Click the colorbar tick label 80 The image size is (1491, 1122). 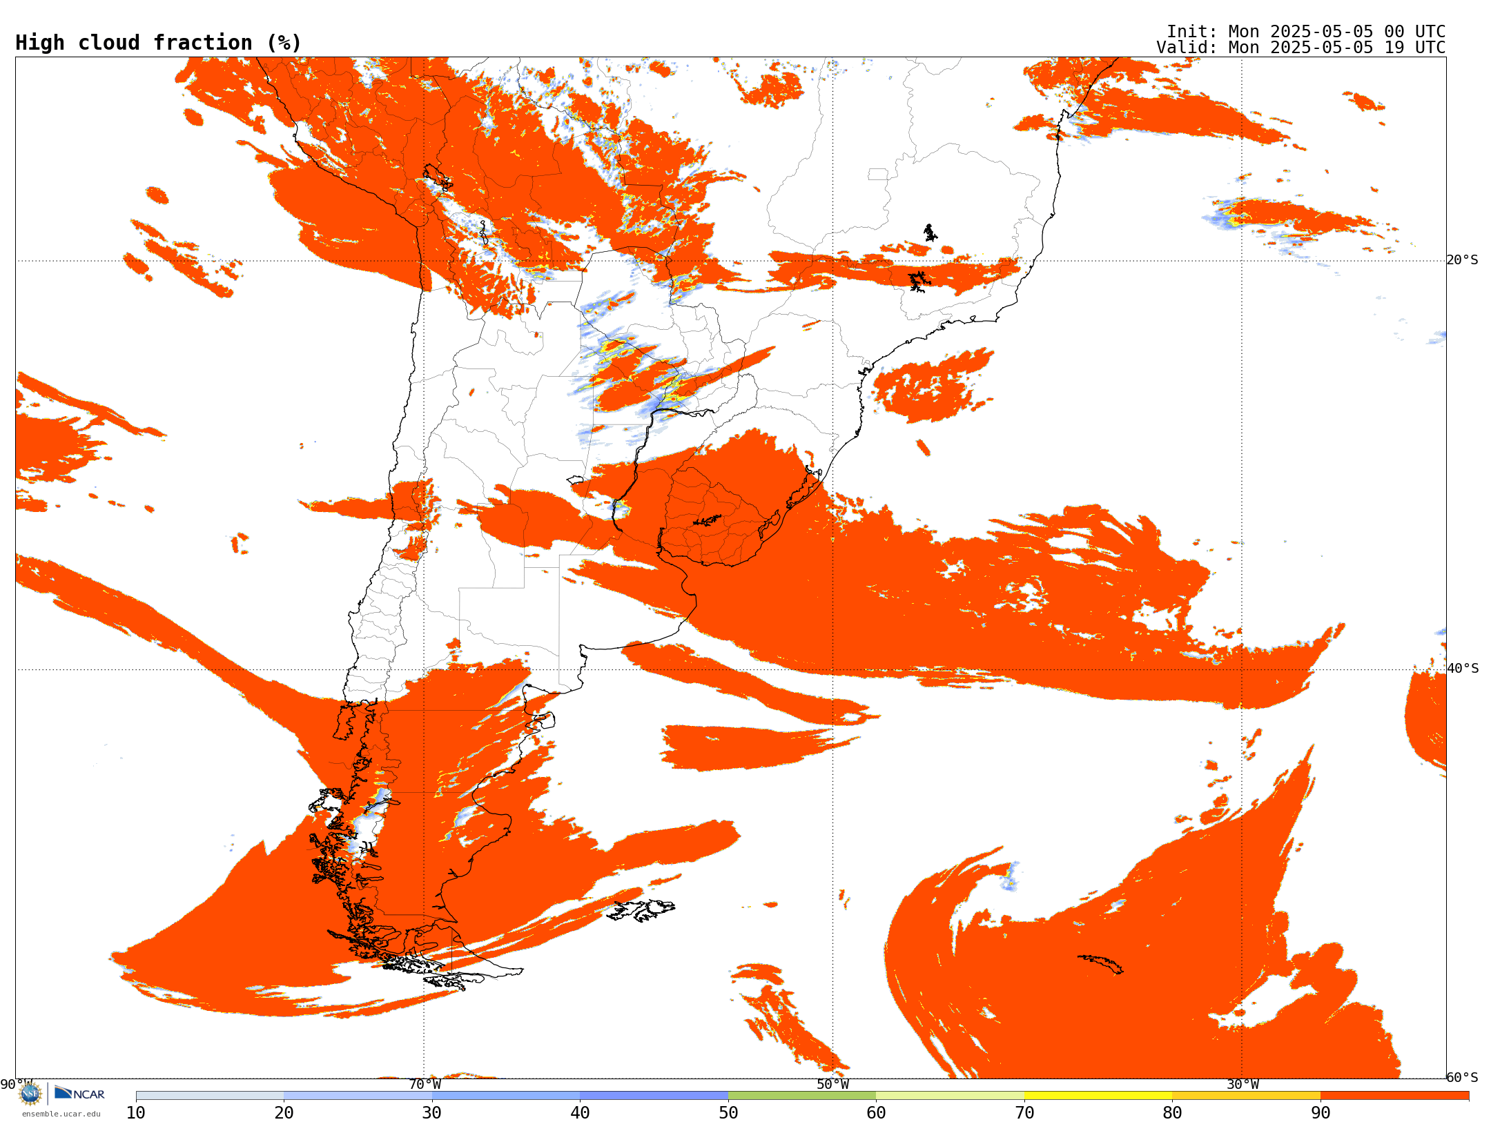1172,1112
